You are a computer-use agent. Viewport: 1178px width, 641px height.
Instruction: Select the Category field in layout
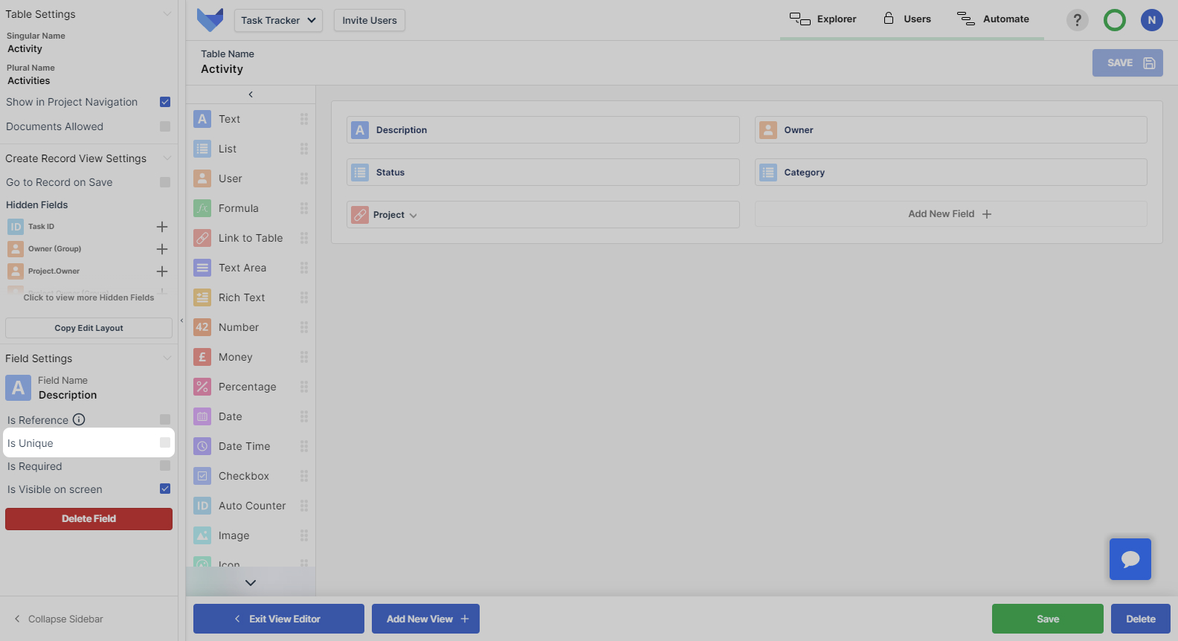pyautogui.click(x=950, y=172)
